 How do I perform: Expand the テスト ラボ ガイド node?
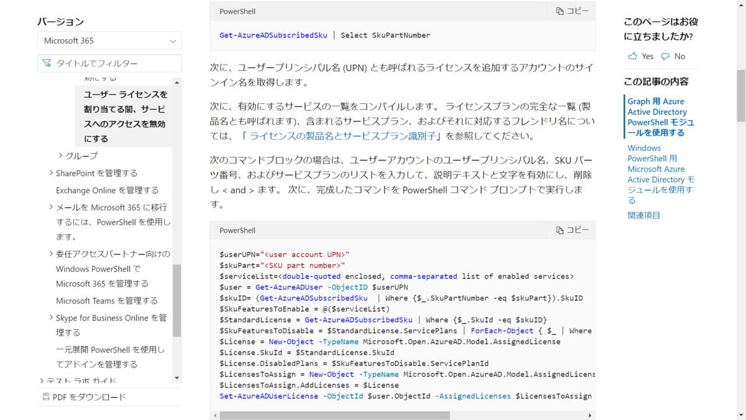42,381
